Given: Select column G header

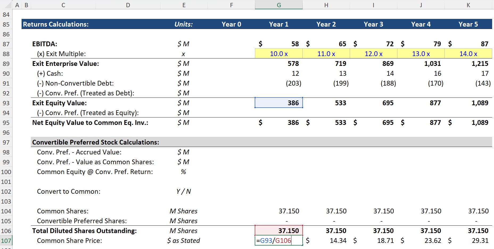Looking at the screenshot, I should tap(278, 5).
